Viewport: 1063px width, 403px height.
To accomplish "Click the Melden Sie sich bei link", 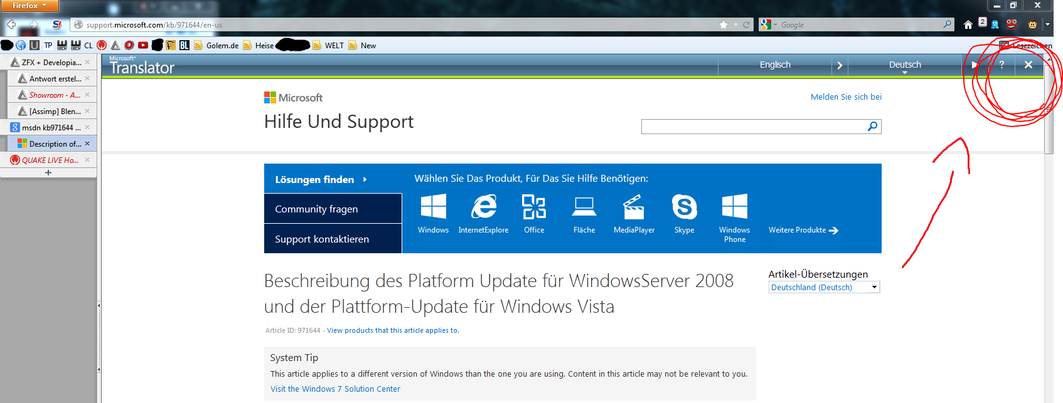I will [x=846, y=97].
